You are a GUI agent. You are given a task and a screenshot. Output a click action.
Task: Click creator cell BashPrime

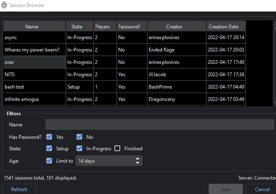click(177, 87)
